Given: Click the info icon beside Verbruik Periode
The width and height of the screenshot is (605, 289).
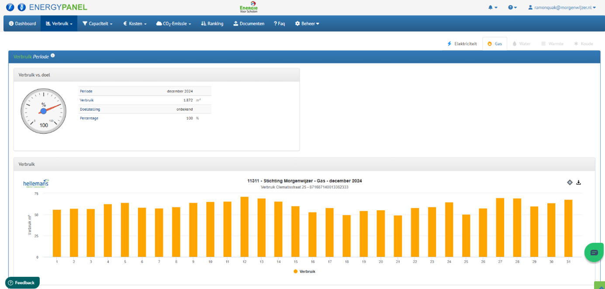Looking at the screenshot, I should tap(53, 56).
